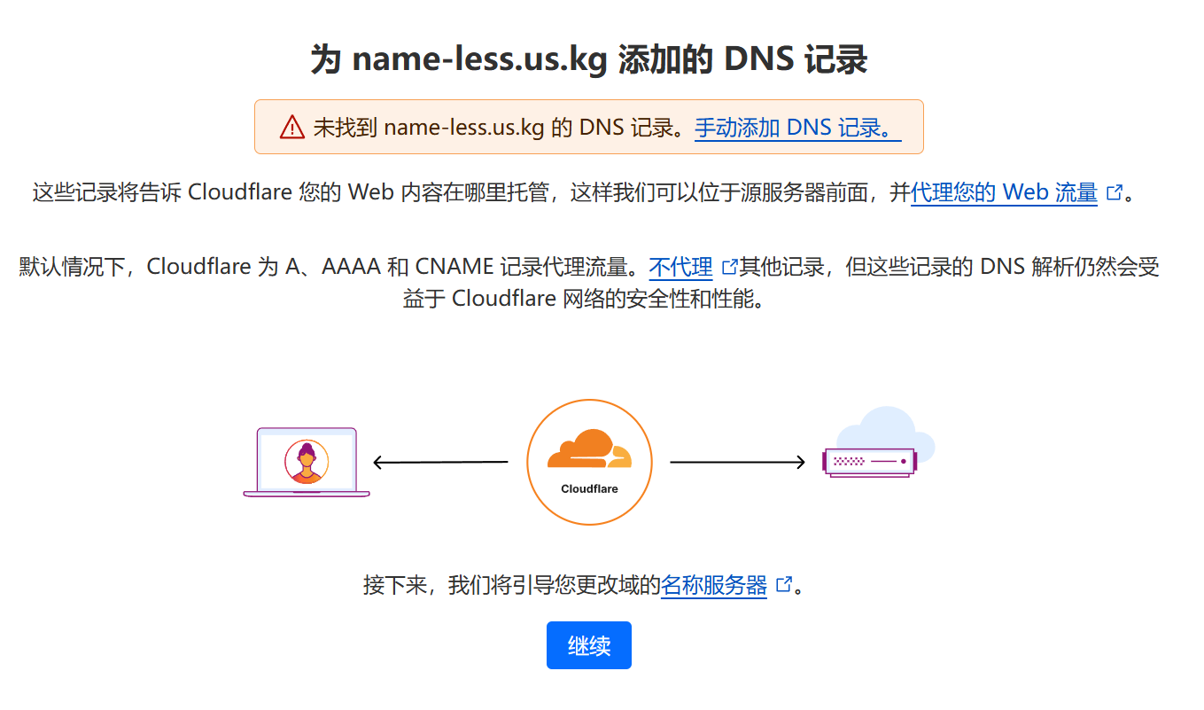Open the 名称服务器 link
1204x710 pixels.
click(x=714, y=585)
